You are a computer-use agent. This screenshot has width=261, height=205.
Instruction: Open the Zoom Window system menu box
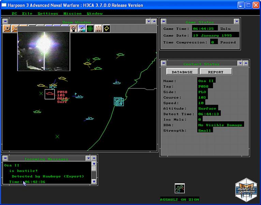(x=5, y=21)
